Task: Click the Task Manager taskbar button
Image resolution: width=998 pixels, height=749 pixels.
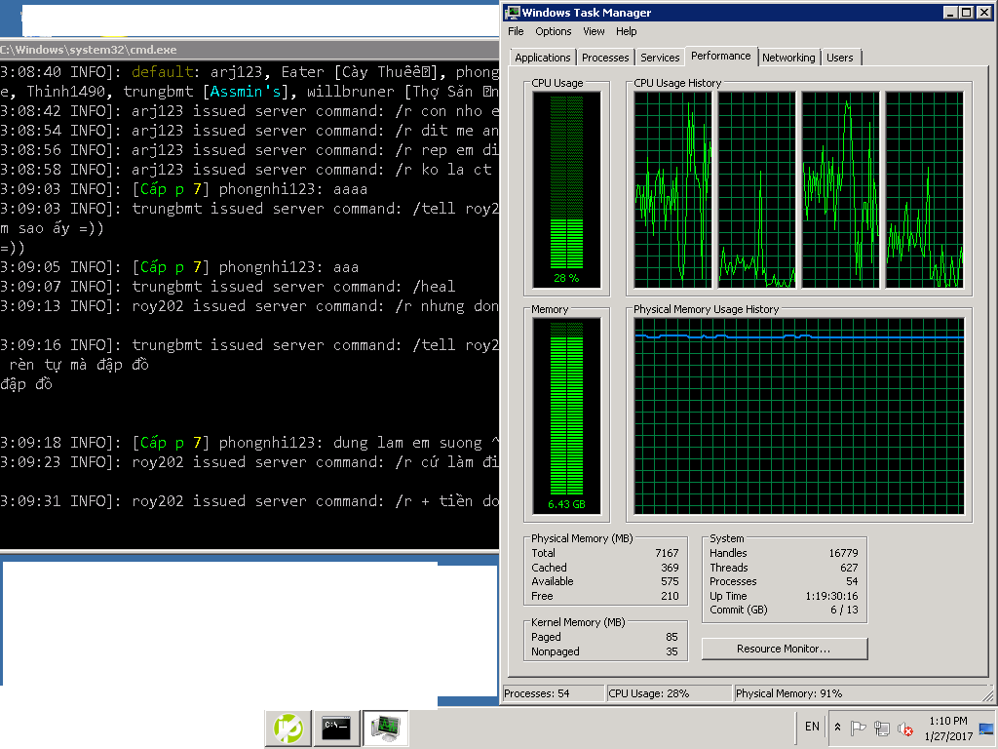Action: [x=386, y=728]
